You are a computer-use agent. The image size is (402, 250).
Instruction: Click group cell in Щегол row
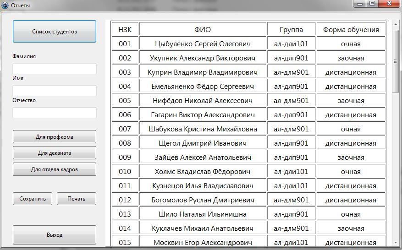point(291,143)
